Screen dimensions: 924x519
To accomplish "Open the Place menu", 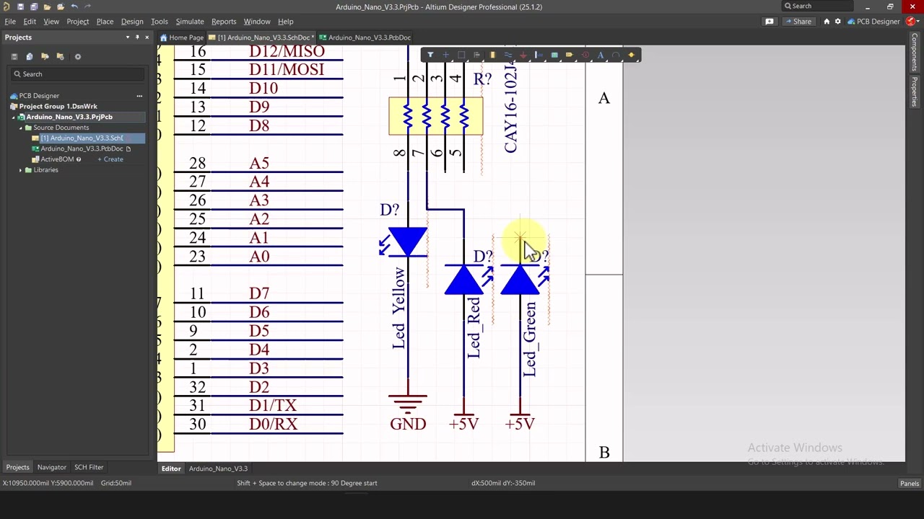I will tap(105, 22).
